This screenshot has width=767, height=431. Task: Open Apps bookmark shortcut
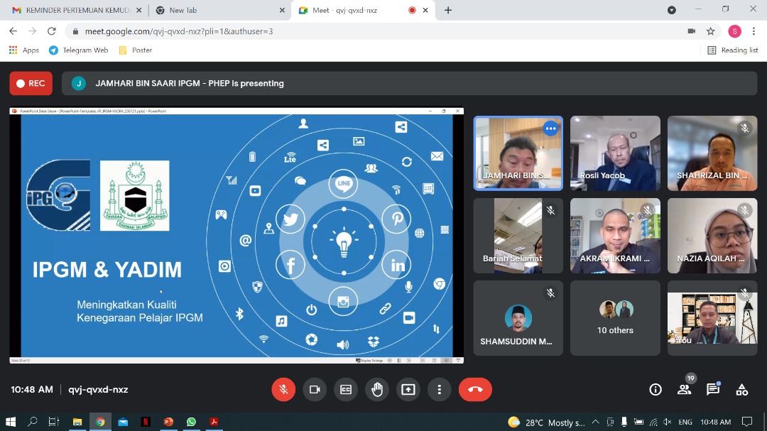pyautogui.click(x=24, y=50)
